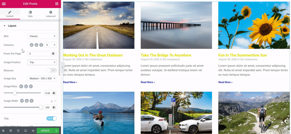291x134 pixels.
Task: Click the green UPDATE button
Action: click(x=45, y=131)
